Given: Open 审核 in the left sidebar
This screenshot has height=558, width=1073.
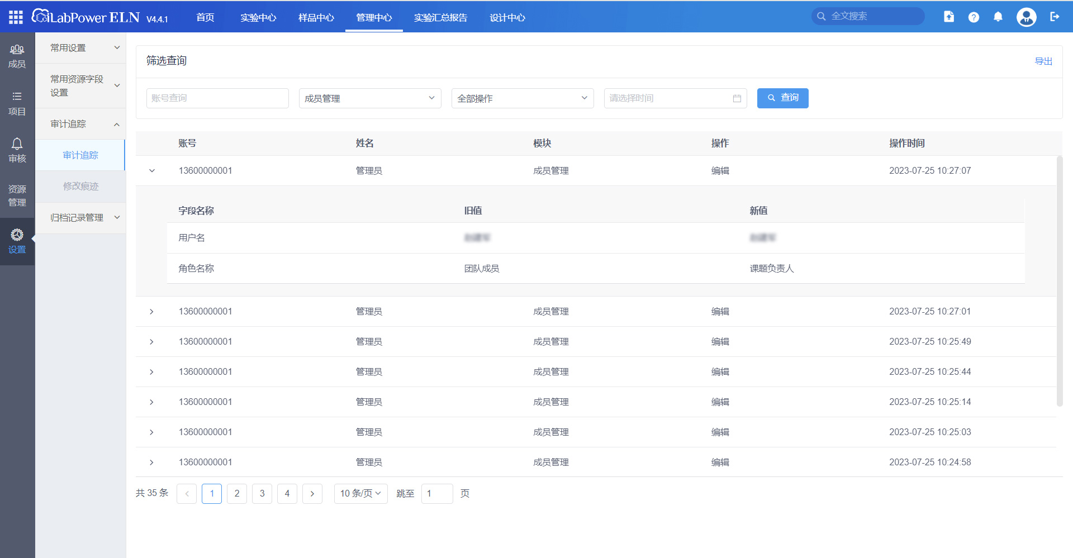Looking at the screenshot, I should click(x=17, y=151).
